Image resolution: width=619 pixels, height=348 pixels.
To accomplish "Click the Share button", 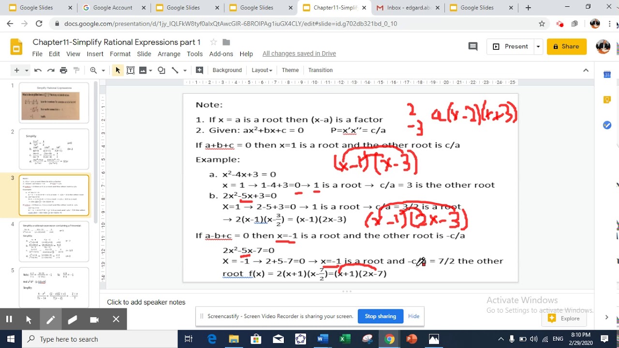I will coord(566,46).
